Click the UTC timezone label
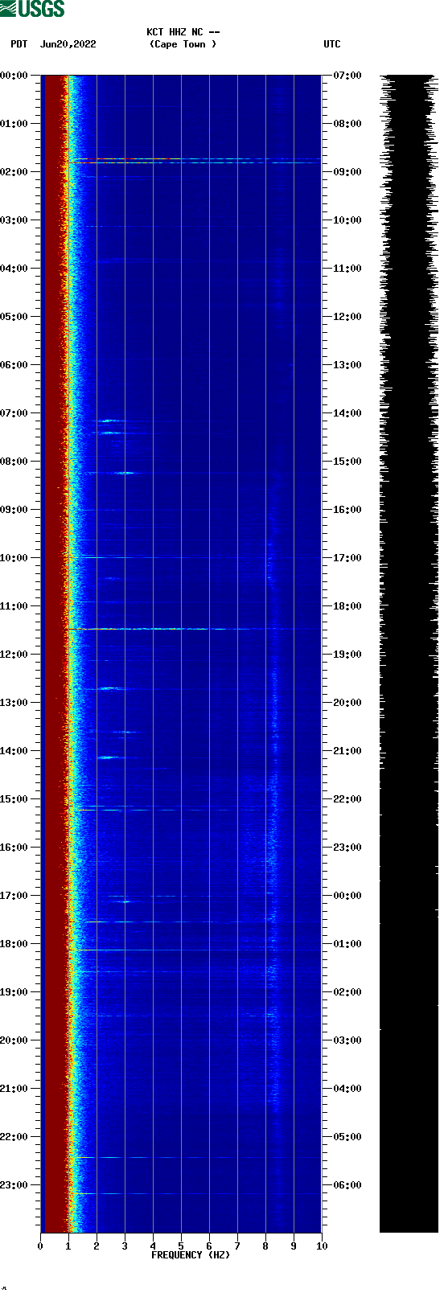This screenshot has width=444, height=1297. pos(332,44)
